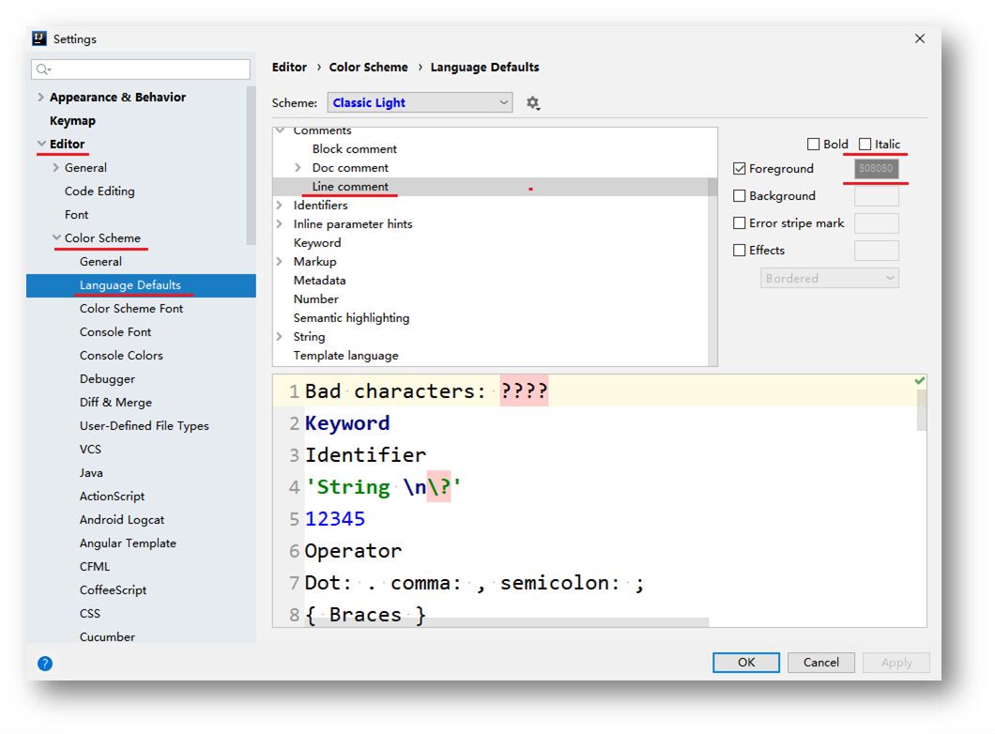Viewport: 995px width, 734px height.
Task: Click the preview horizontal scrollbar
Action: pos(508,622)
